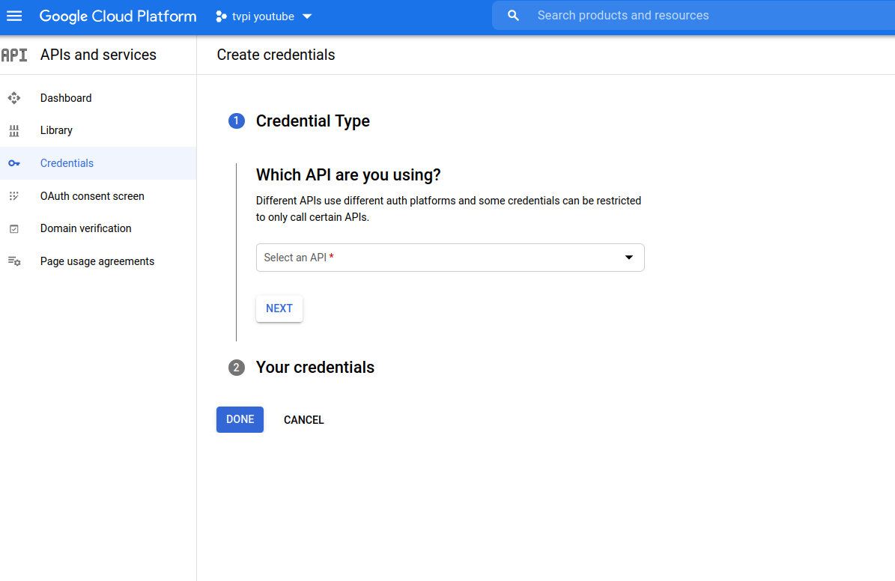Click the blue DONE button
Viewport: 895px width, 581px height.
pos(240,419)
